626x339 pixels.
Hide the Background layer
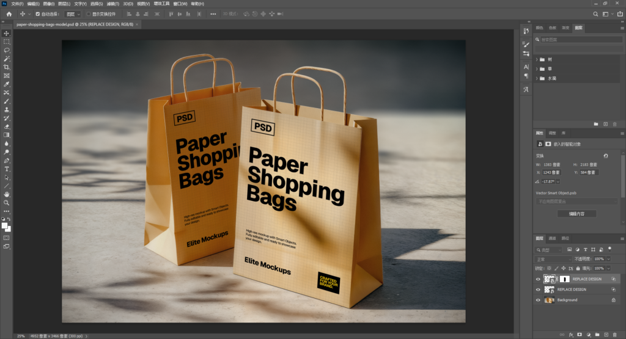coord(538,300)
